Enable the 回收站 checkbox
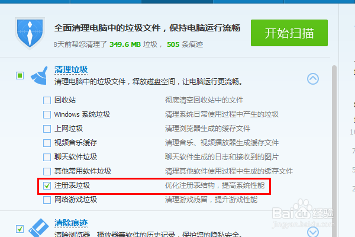This screenshot has height=237, width=355. click(x=47, y=100)
